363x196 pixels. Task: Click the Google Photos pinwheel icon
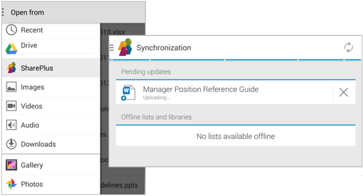tap(11, 184)
